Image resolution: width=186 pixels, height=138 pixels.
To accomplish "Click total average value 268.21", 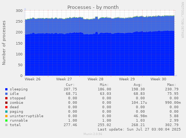I will (138, 125).
